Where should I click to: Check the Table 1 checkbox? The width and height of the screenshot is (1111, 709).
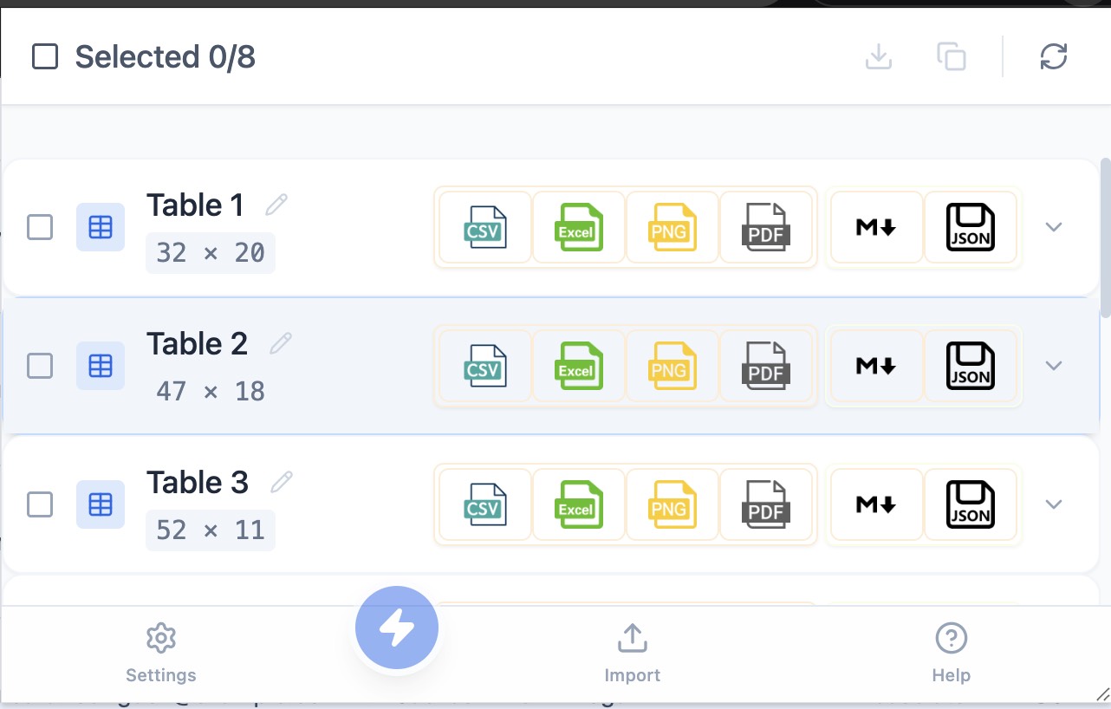click(x=40, y=227)
